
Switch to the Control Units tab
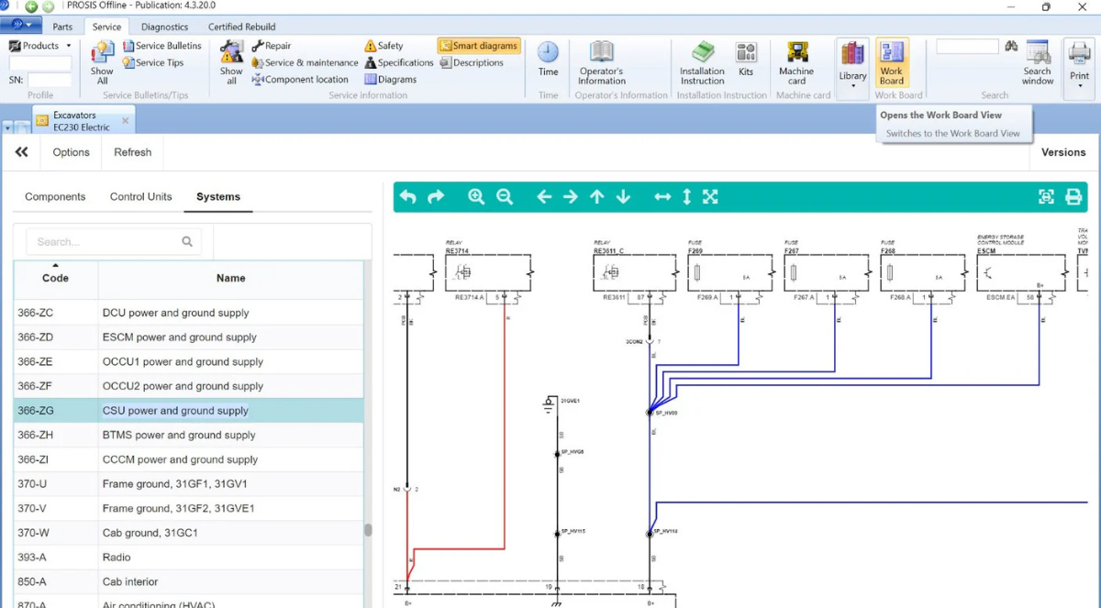[141, 196]
